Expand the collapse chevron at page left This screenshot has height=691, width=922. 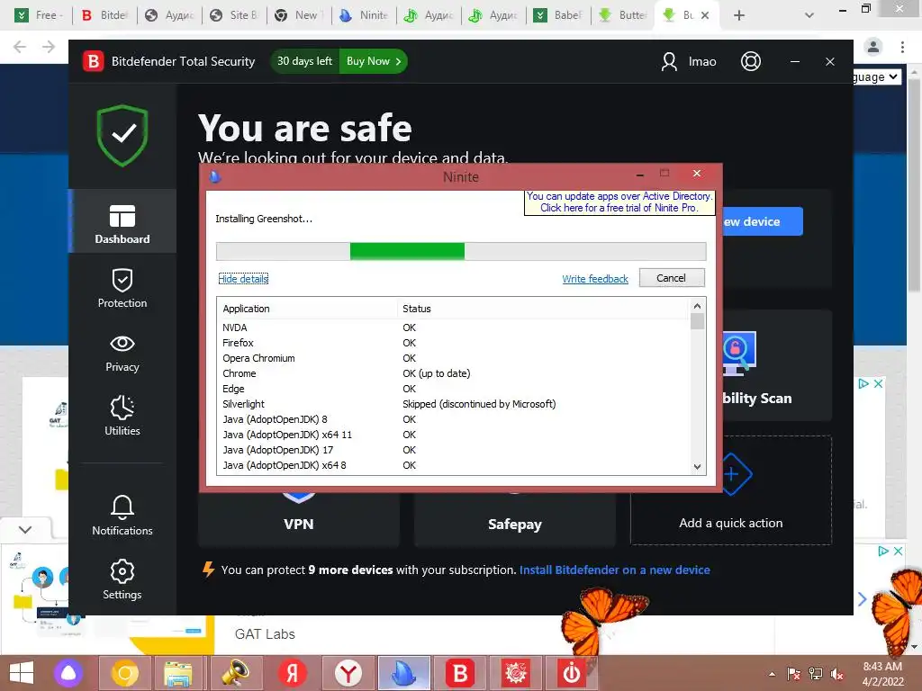[x=24, y=529]
